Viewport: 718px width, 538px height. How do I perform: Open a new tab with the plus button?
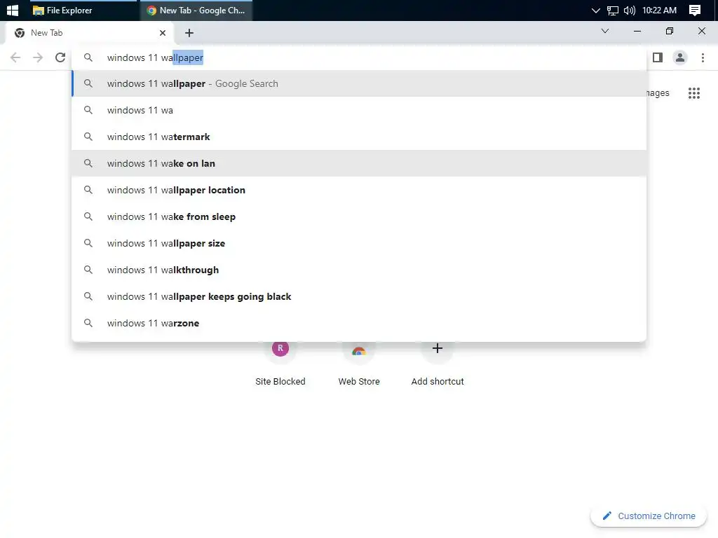[x=189, y=33]
